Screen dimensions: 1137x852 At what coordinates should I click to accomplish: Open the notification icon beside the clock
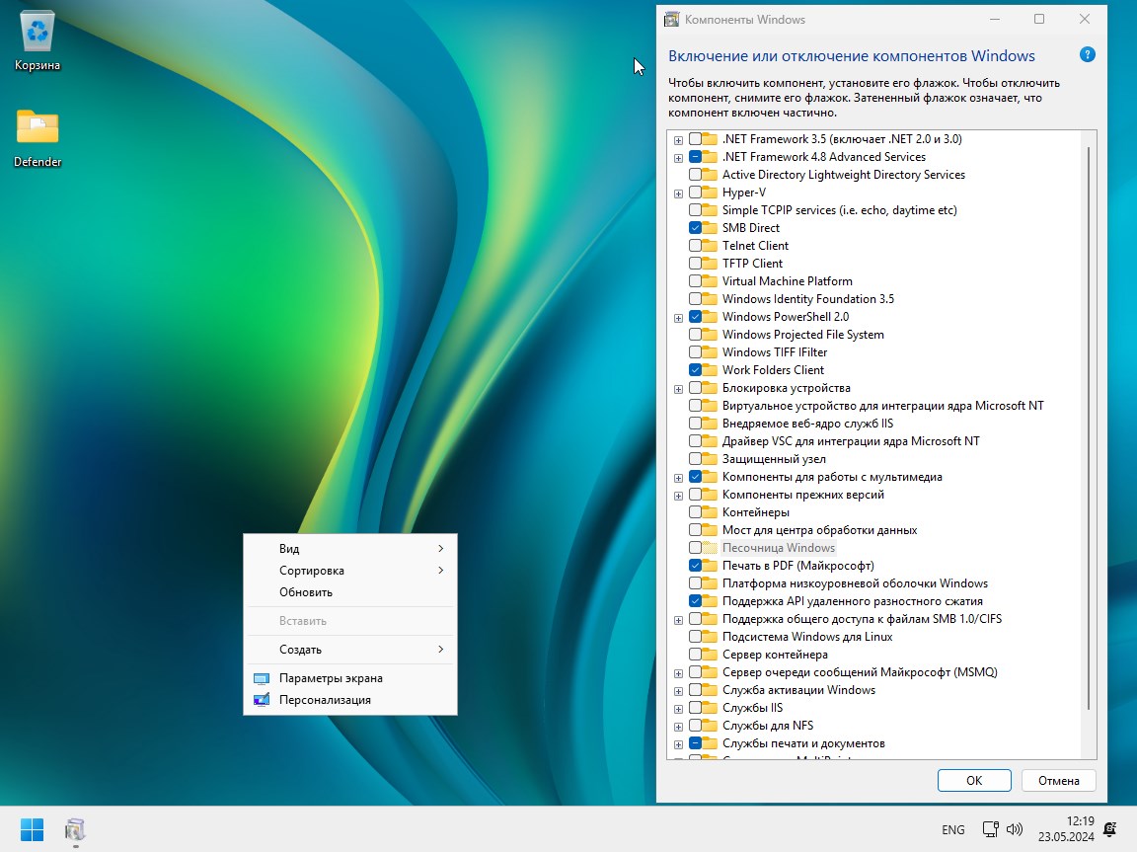pyautogui.click(x=1109, y=828)
